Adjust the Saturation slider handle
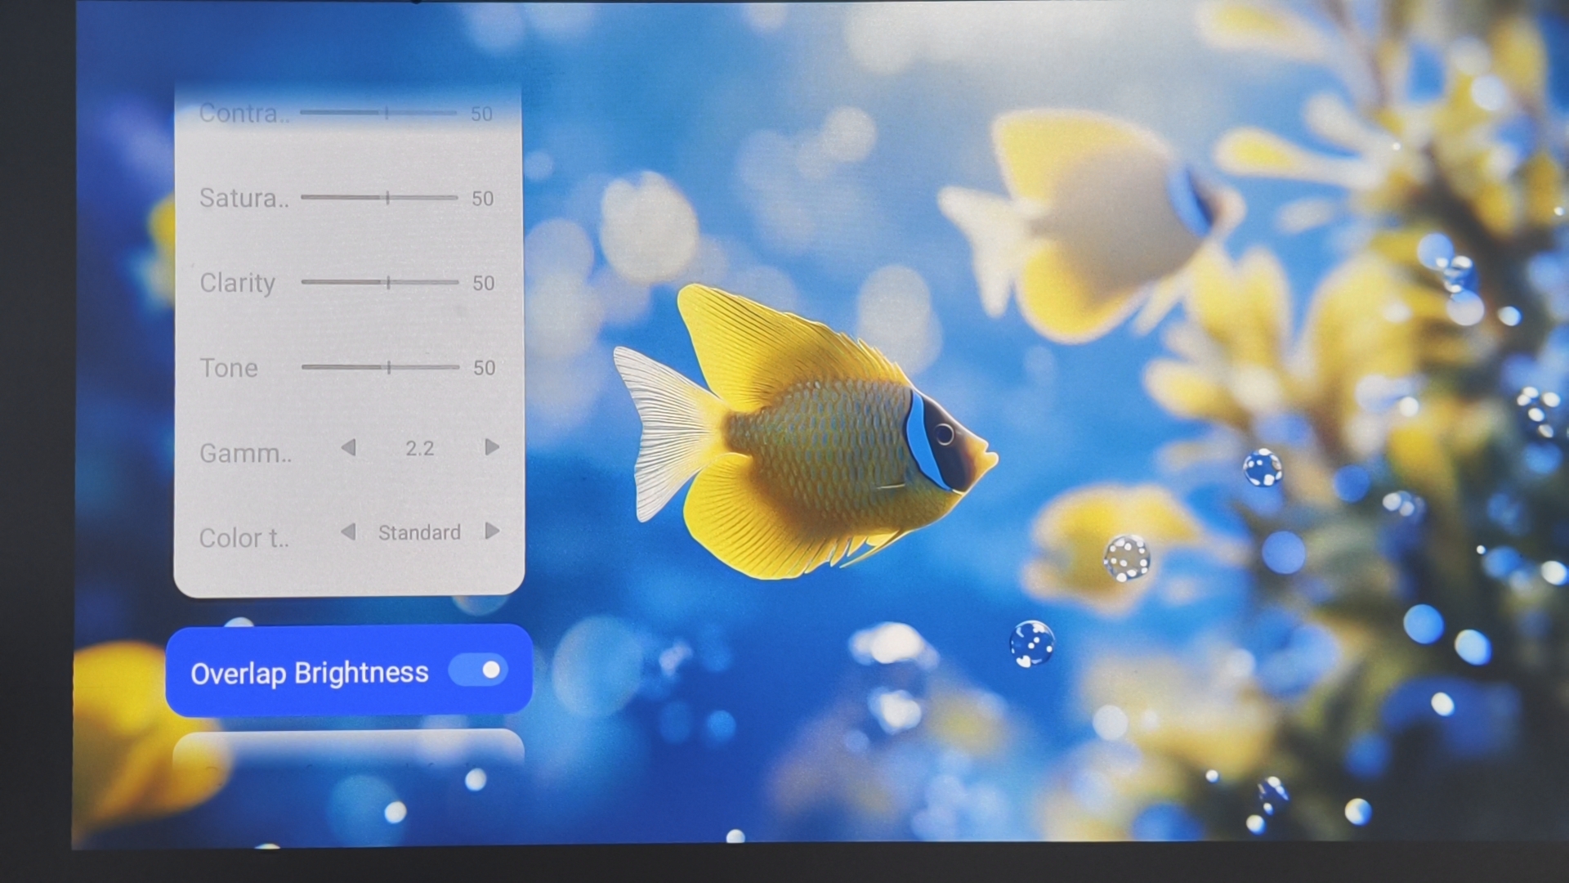 (387, 197)
